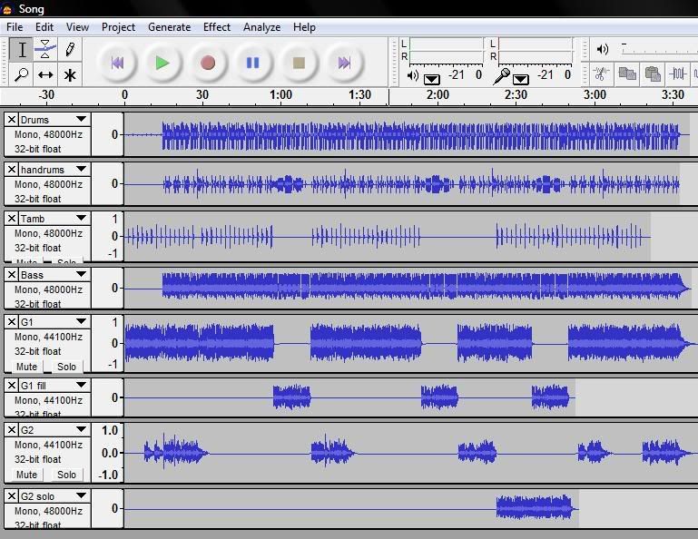The width and height of the screenshot is (698, 539).
Task: Open the View menu
Action: coord(77,27)
